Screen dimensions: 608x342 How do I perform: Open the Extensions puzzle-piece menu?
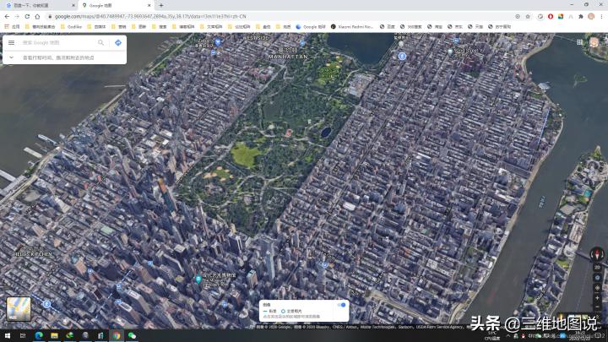pyautogui.click(x=580, y=16)
